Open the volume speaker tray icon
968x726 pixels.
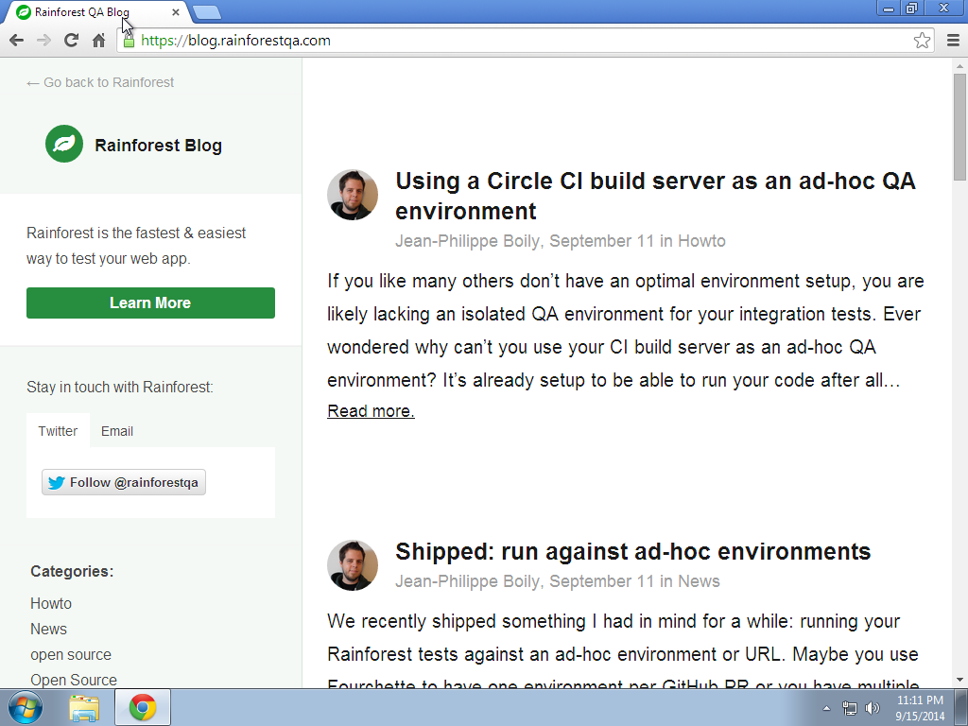(873, 709)
